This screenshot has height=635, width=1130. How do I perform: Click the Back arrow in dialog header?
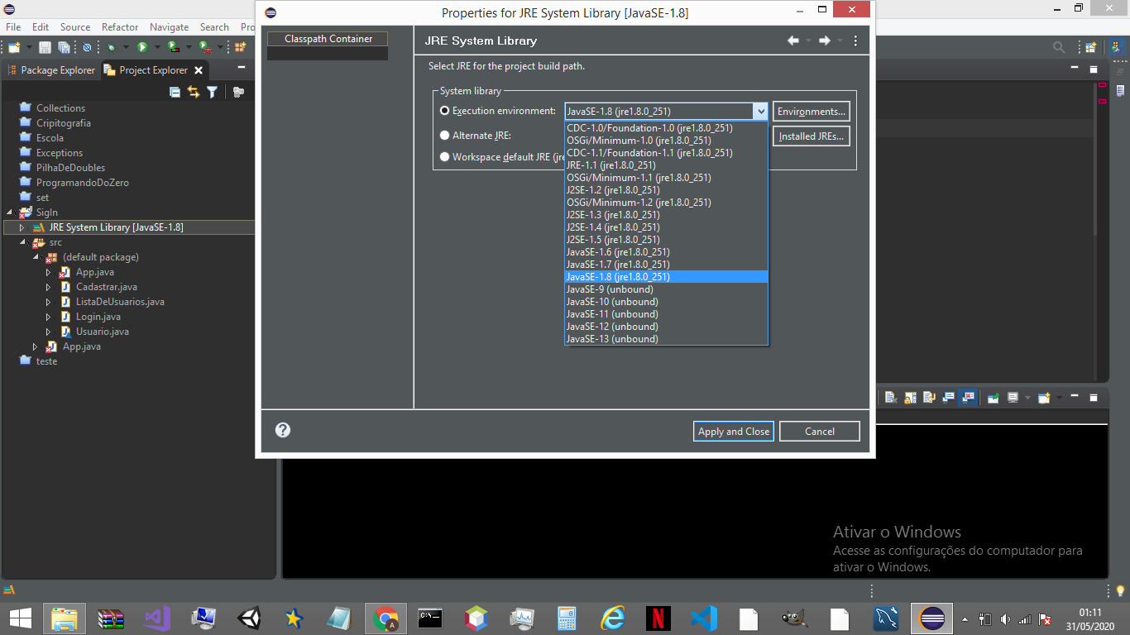coord(793,41)
